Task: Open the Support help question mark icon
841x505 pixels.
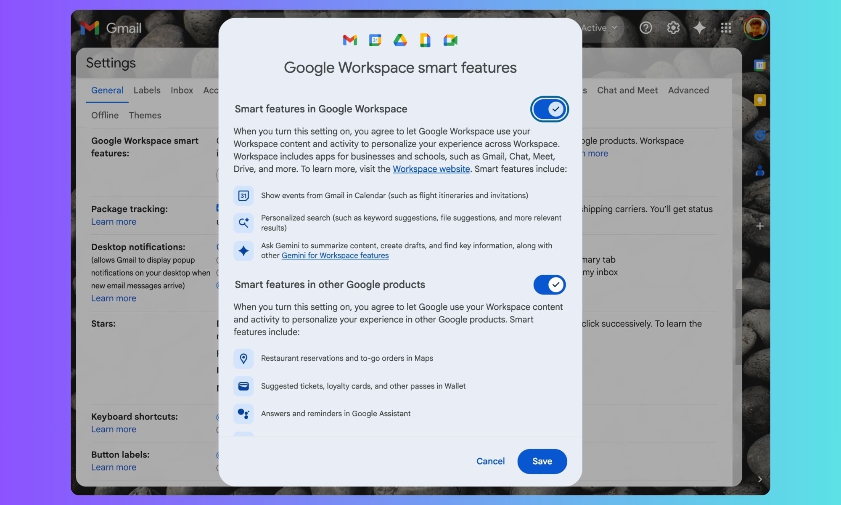Action: pyautogui.click(x=645, y=28)
